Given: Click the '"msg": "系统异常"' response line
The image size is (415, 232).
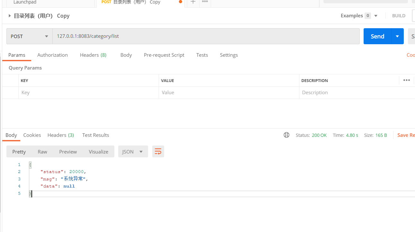Looking at the screenshot, I should tap(64, 179).
